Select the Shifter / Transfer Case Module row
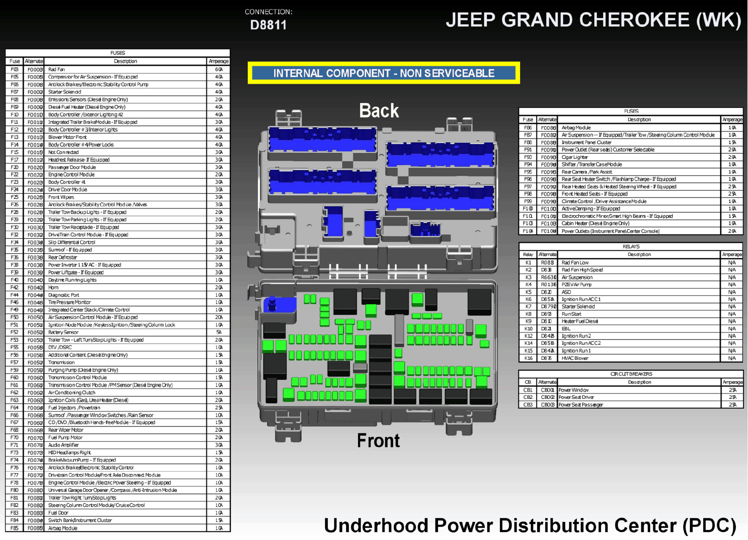748x540 pixels. [x=631, y=165]
